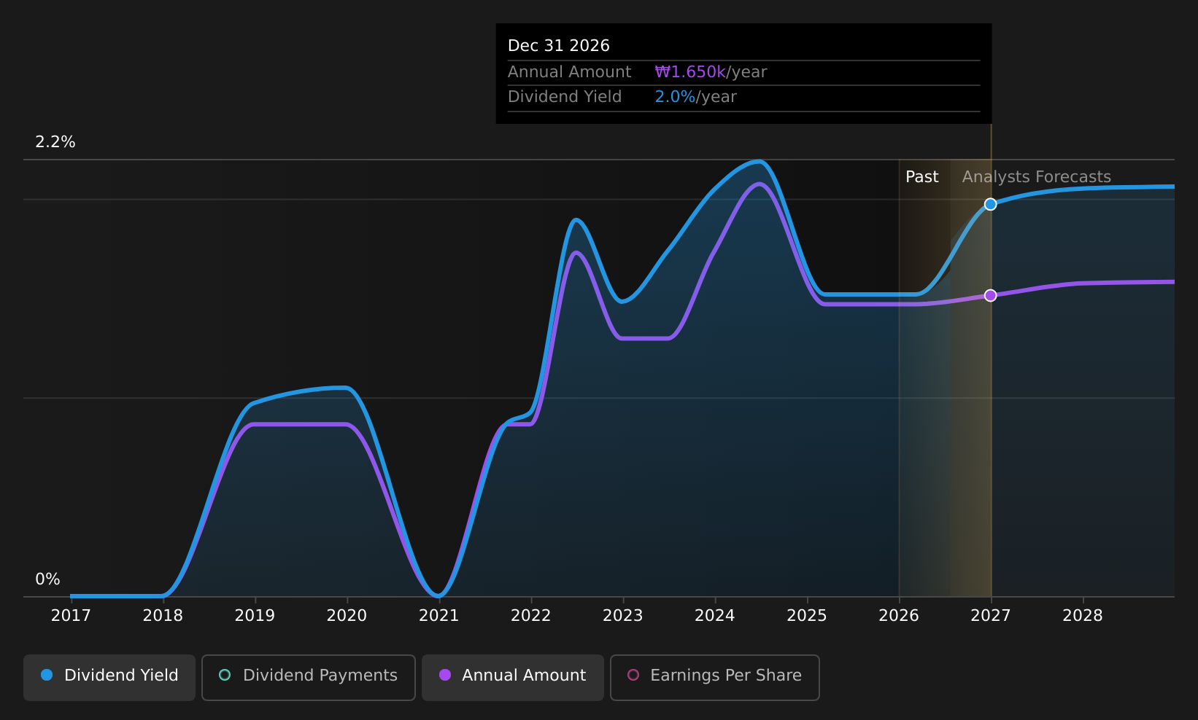
Task: Select the purple annual amount marker at 2027
Action: [990, 295]
